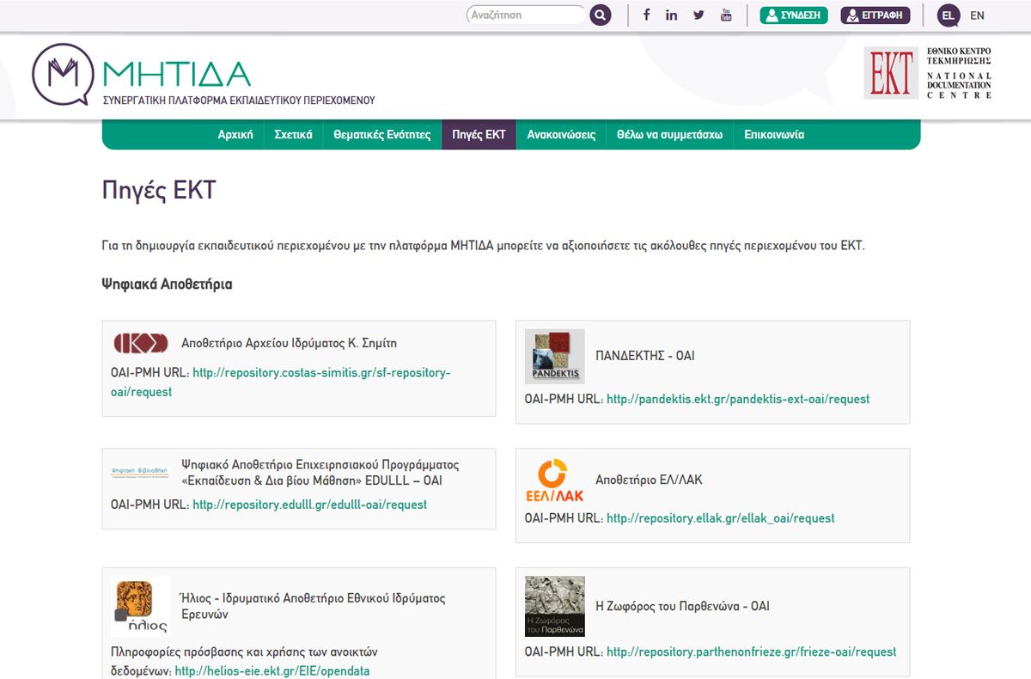This screenshot has height=679, width=1031.
Task: Open the Facebook social icon
Action: pos(646,15)
